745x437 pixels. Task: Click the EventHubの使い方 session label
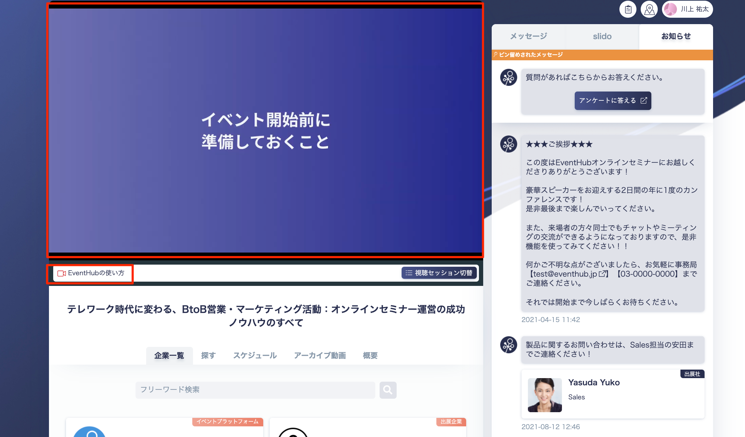pos(91,273)
